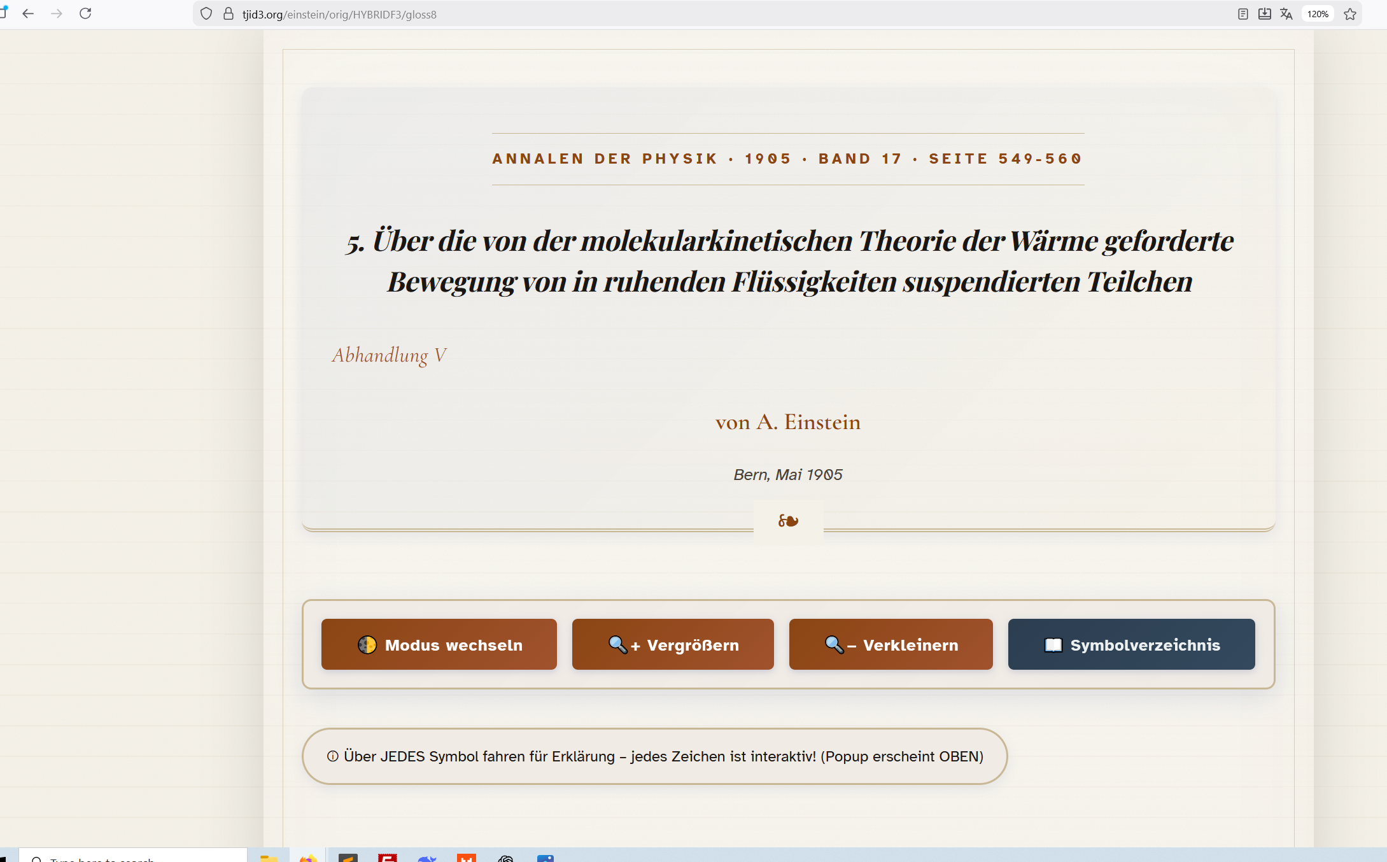
Task: Open the downloads panel
Action: coord(1264,13)
